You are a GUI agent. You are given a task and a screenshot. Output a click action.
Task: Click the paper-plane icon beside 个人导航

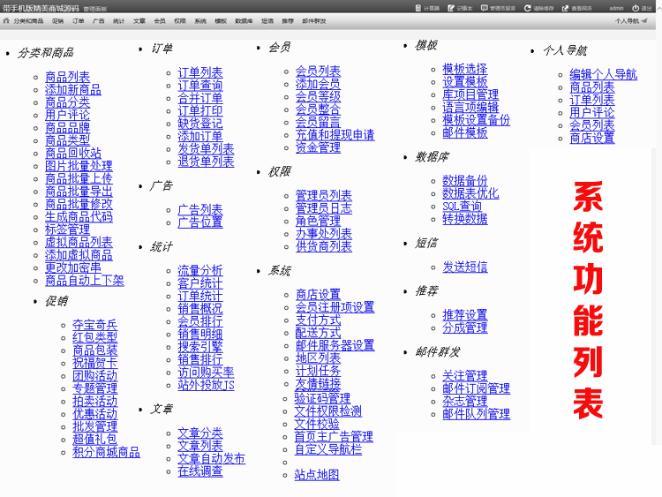(643, 20)
